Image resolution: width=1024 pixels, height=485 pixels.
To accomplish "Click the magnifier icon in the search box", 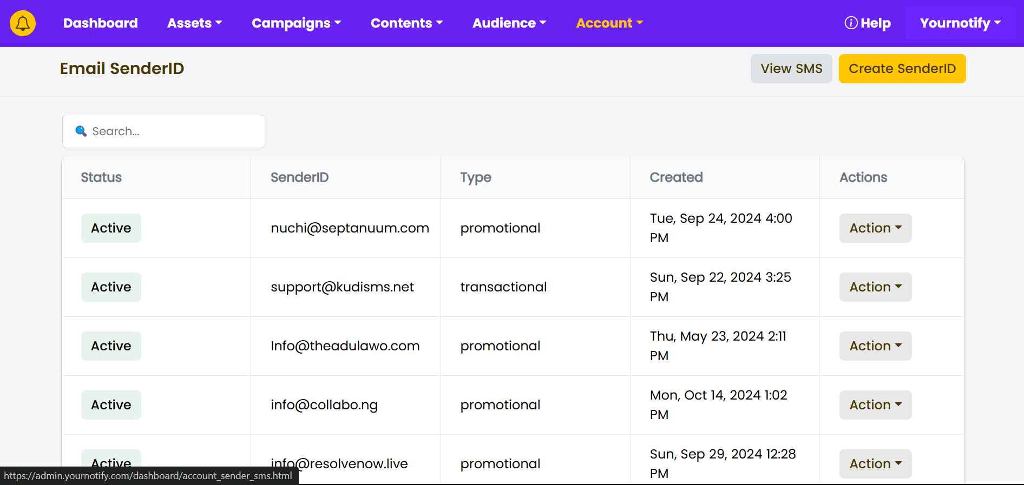I will pyautogui.click(x=81, y=131).
